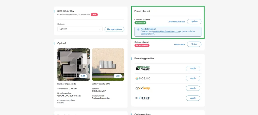Click the Mosaic logo
This screenshot has width=258, height=115.
coord(143,78)
